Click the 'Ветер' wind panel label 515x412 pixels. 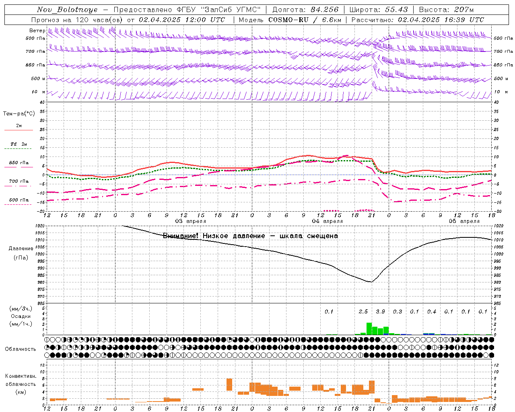tap(37, 31)
